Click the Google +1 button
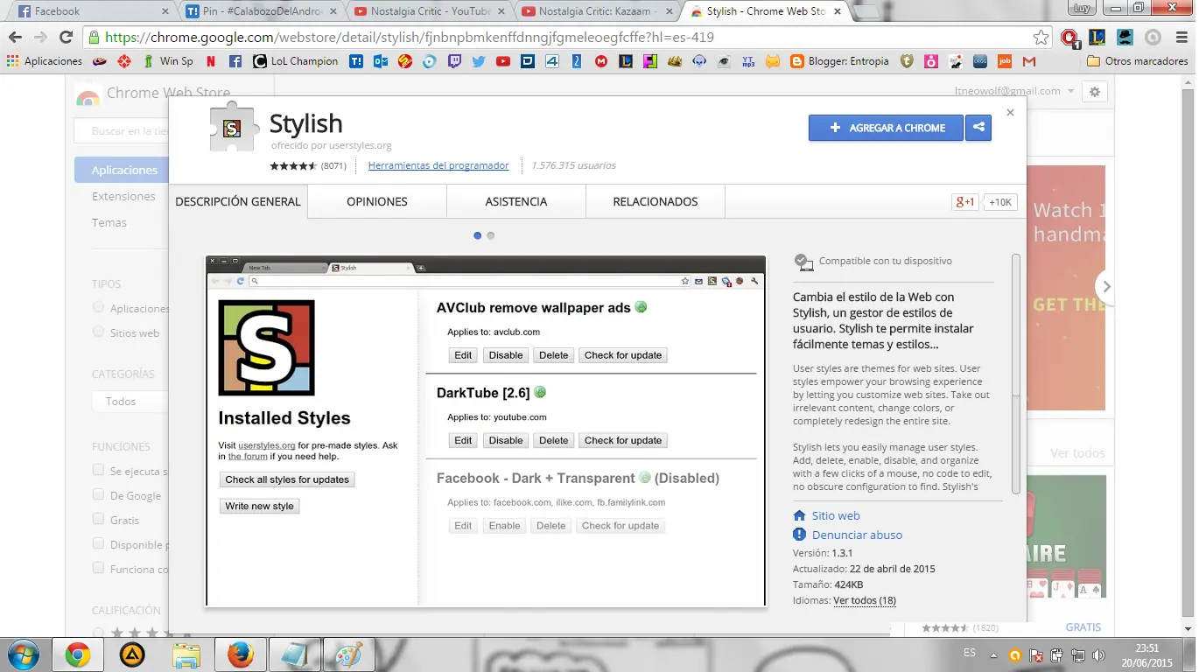Screen dimensions: 1199x672 pos(965,202)
